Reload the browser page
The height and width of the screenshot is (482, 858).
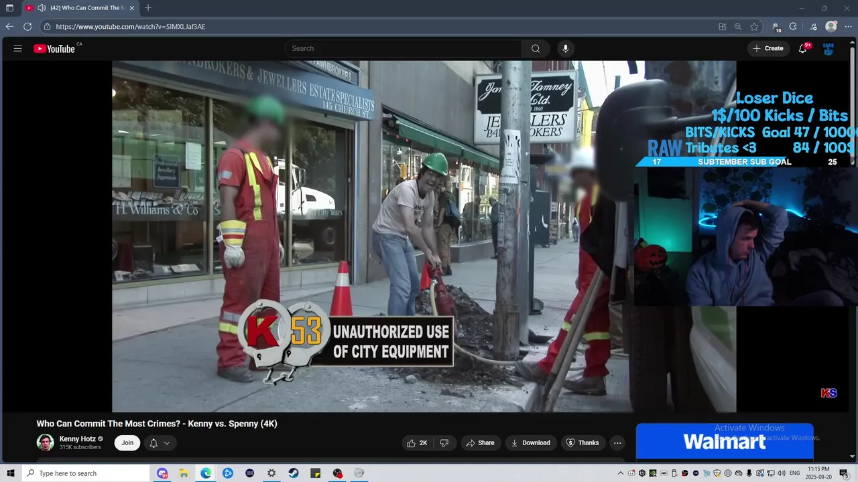(x=27, y=27)
